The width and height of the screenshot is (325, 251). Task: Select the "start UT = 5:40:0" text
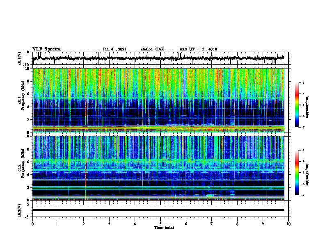pyautogui.click(x=198, y=49)
